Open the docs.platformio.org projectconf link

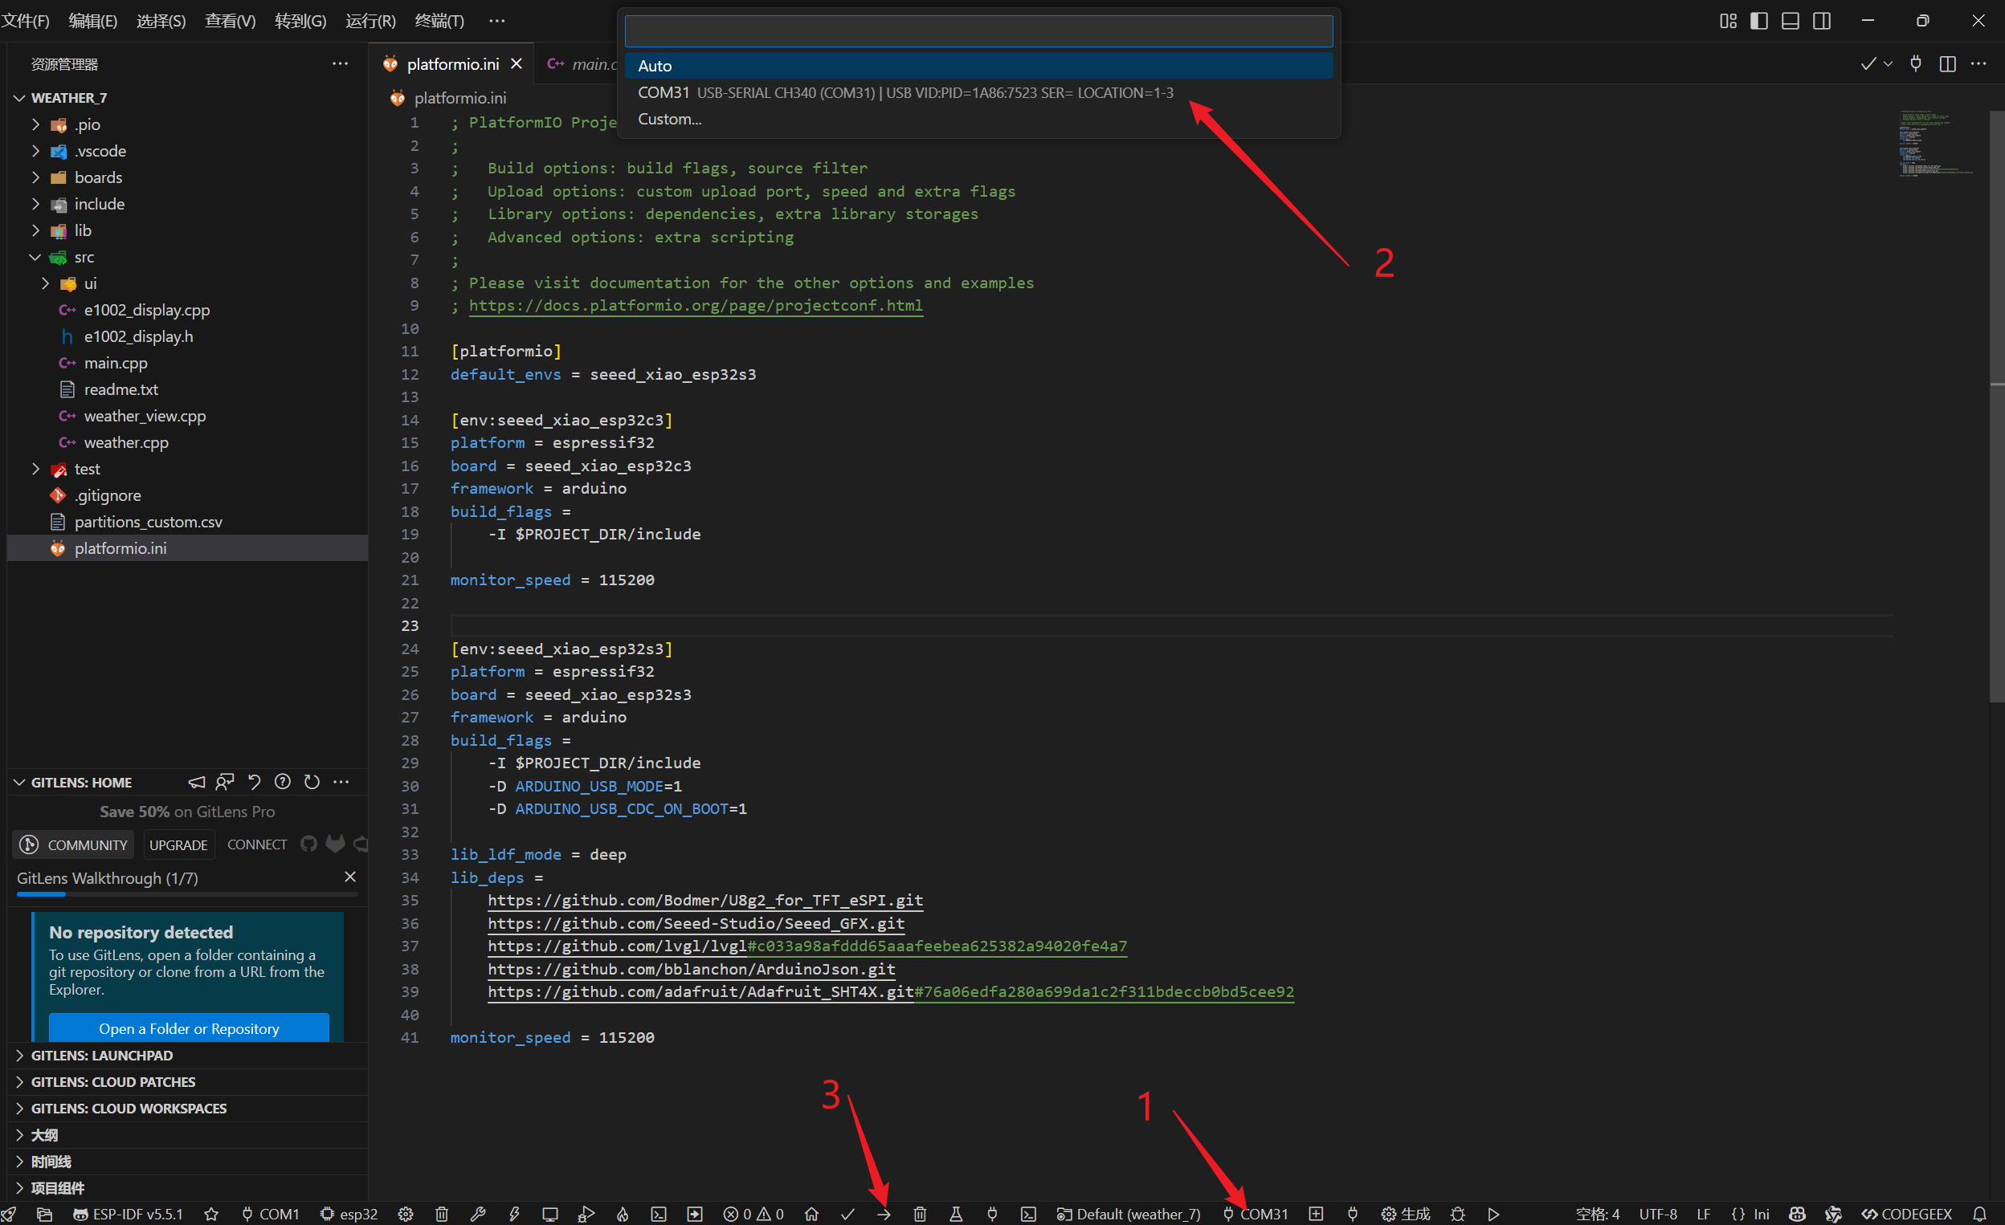[696, 305]
